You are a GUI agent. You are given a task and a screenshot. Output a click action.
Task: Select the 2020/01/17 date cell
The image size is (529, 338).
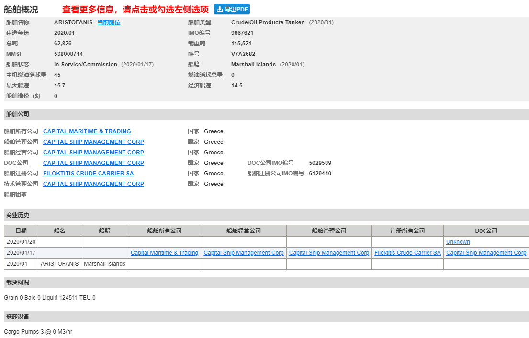click(x=21, y=253)
